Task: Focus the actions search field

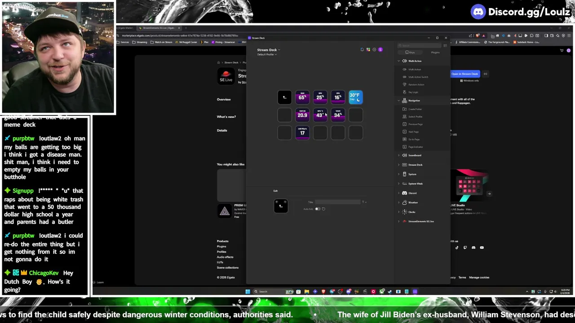Action: [x=420, y=45]
